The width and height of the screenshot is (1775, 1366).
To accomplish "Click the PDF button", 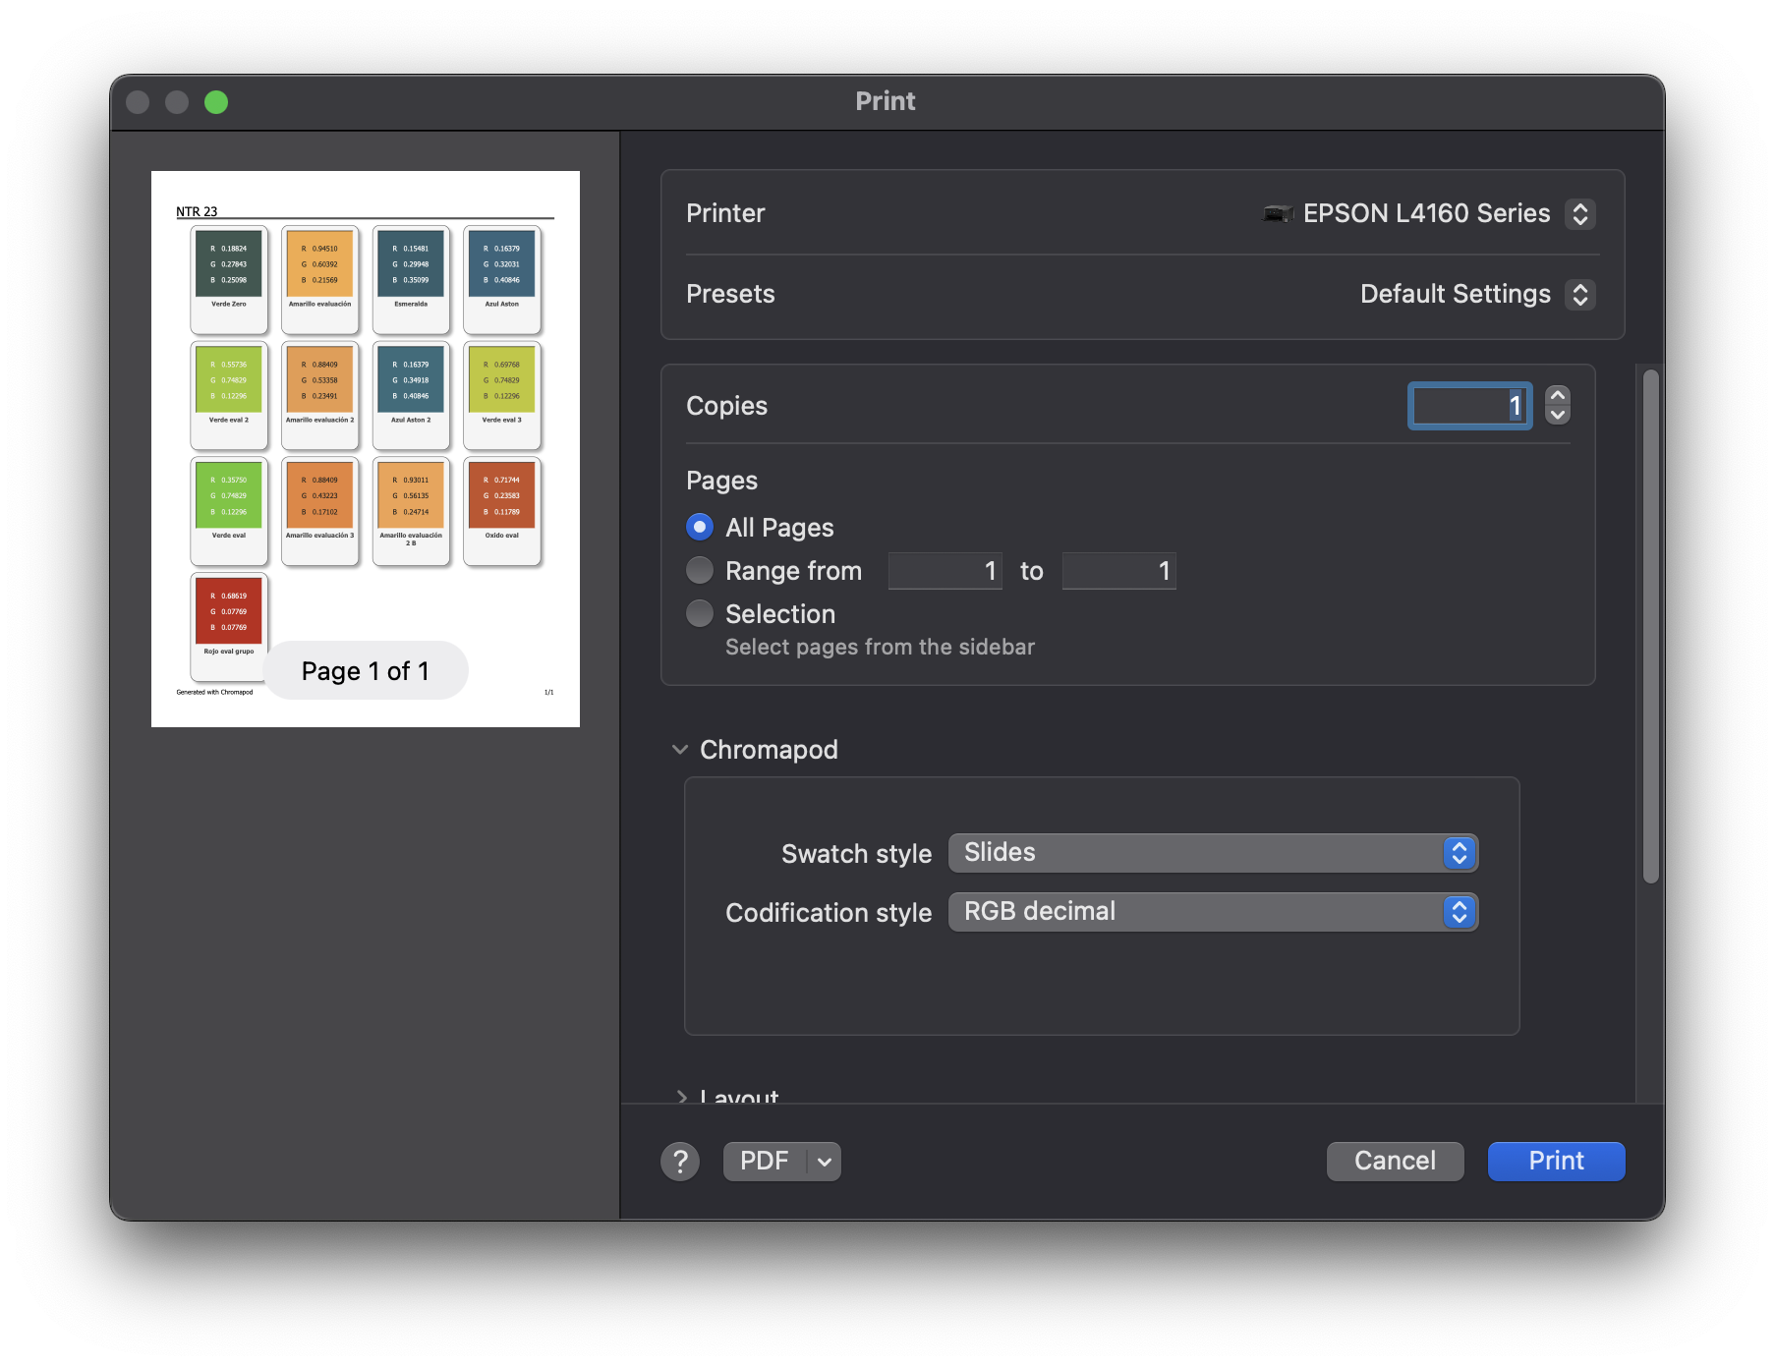I will (x=765, y=1162).
